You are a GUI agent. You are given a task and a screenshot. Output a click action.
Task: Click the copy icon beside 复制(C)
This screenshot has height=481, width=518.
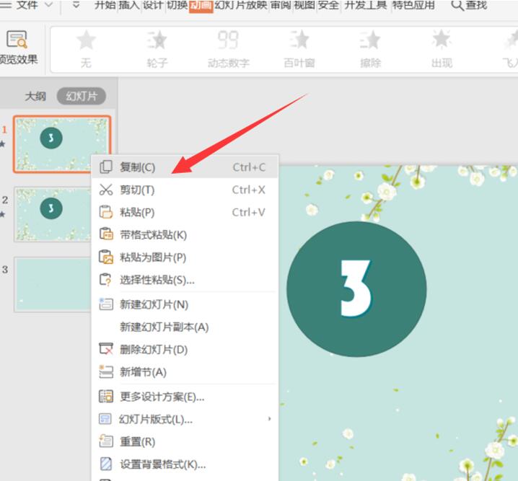(x=106, y=167)
